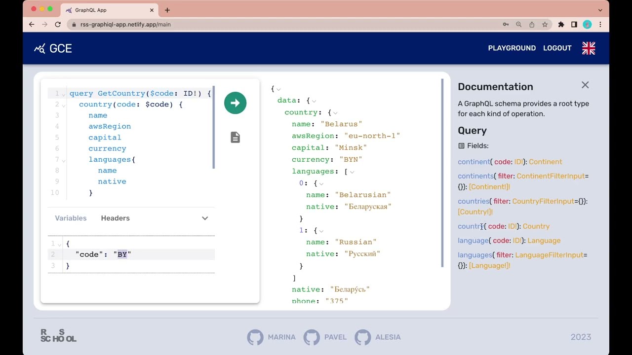Click the browser address bar URL

click(125, 24)
